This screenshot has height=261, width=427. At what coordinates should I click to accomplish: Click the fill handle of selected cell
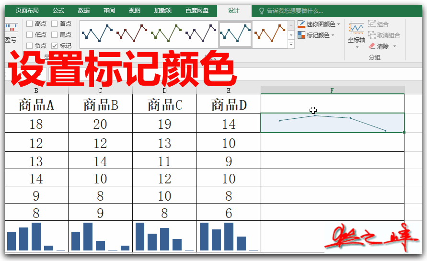tap(404, 133)
